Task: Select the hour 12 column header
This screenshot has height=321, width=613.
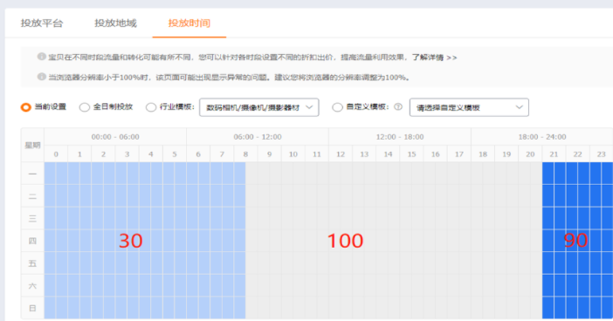Action: point(341,154)
